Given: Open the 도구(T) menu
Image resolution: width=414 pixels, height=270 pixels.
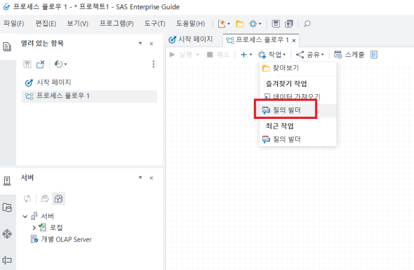Looking at the screenshot, I should click(x=155, y=24).
